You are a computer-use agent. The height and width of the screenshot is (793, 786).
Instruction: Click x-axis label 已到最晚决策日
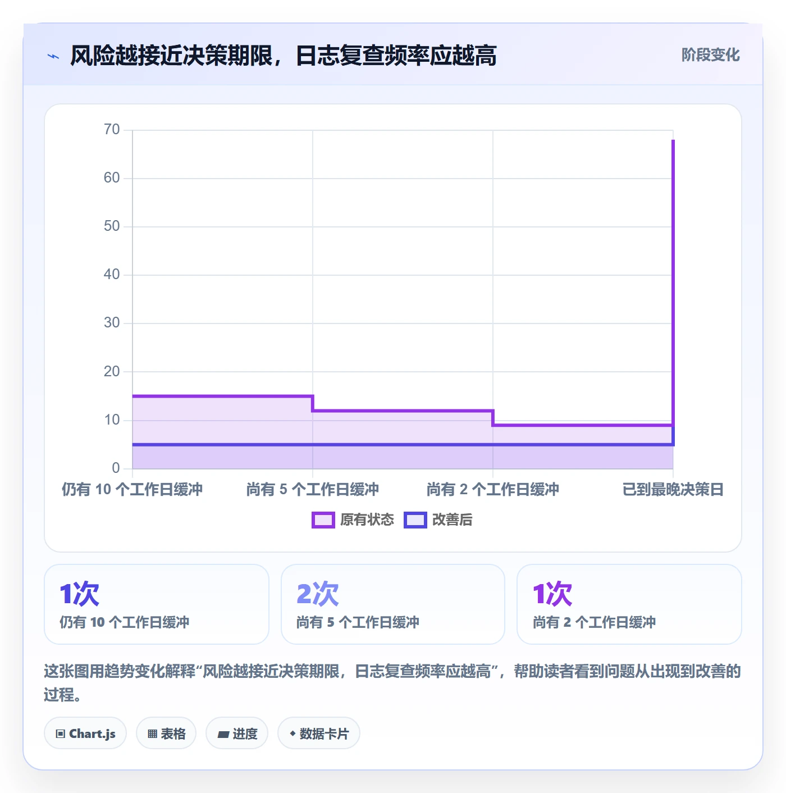click(x=673, y=490)
